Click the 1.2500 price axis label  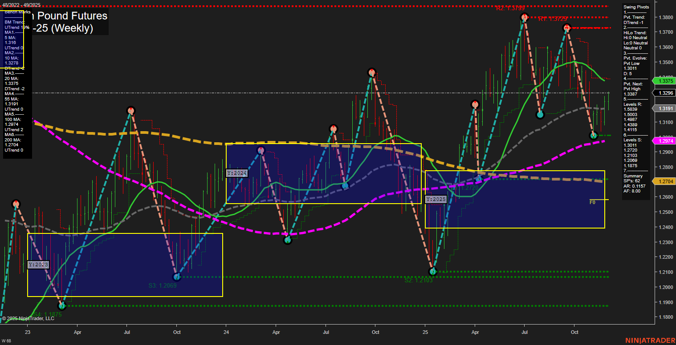(665, 212)
